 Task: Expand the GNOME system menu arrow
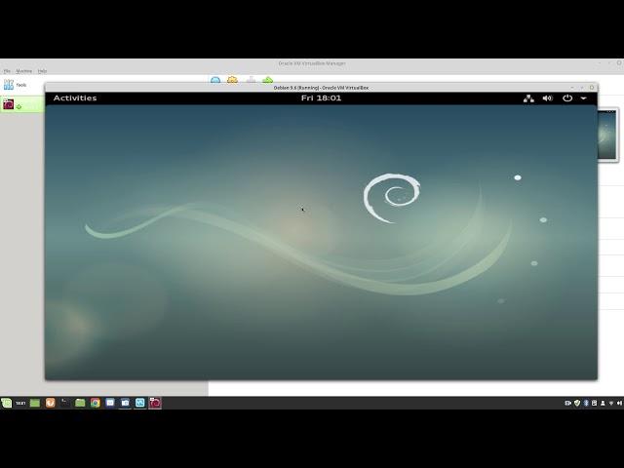pyautogui.click(x=583, y=98)
